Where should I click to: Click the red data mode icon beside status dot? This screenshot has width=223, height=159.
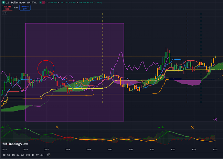[x=44, y=2]
